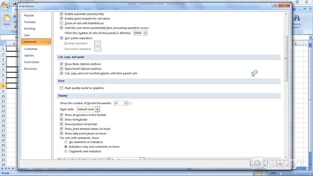Toggle Show chart element names on hover
Viewport: 313px width, 176px height.
pyautogui.click(x=62, y=129)
